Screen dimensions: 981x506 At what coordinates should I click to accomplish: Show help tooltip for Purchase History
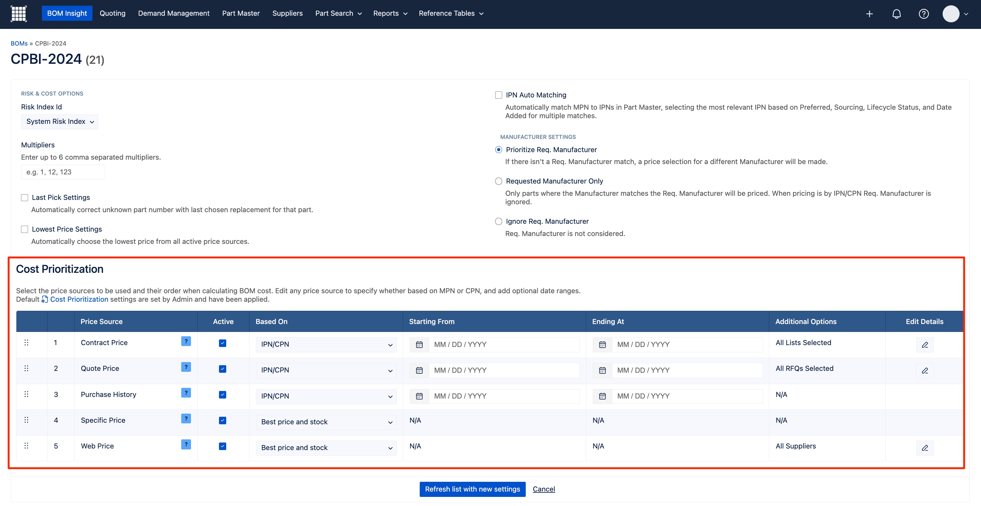tap(186, 393)
